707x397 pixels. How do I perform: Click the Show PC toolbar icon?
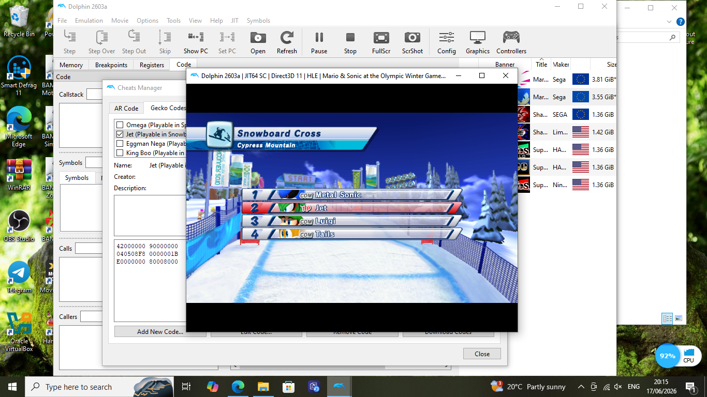click(x=196, y=42)
